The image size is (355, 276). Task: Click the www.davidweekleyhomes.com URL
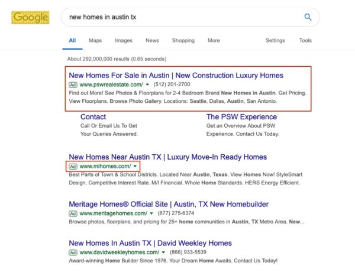(x=120, y=252)
